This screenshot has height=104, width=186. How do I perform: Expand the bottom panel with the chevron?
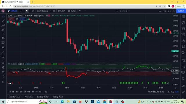coord(172,97)
